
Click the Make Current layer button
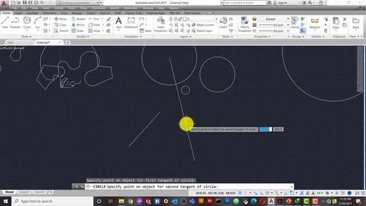coord(202,25)
